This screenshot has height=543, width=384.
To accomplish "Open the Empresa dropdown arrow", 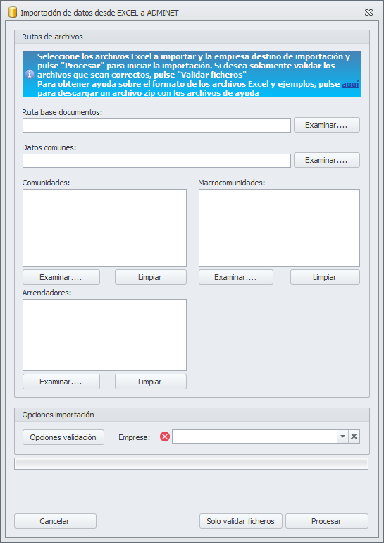I will pos(342,437).
